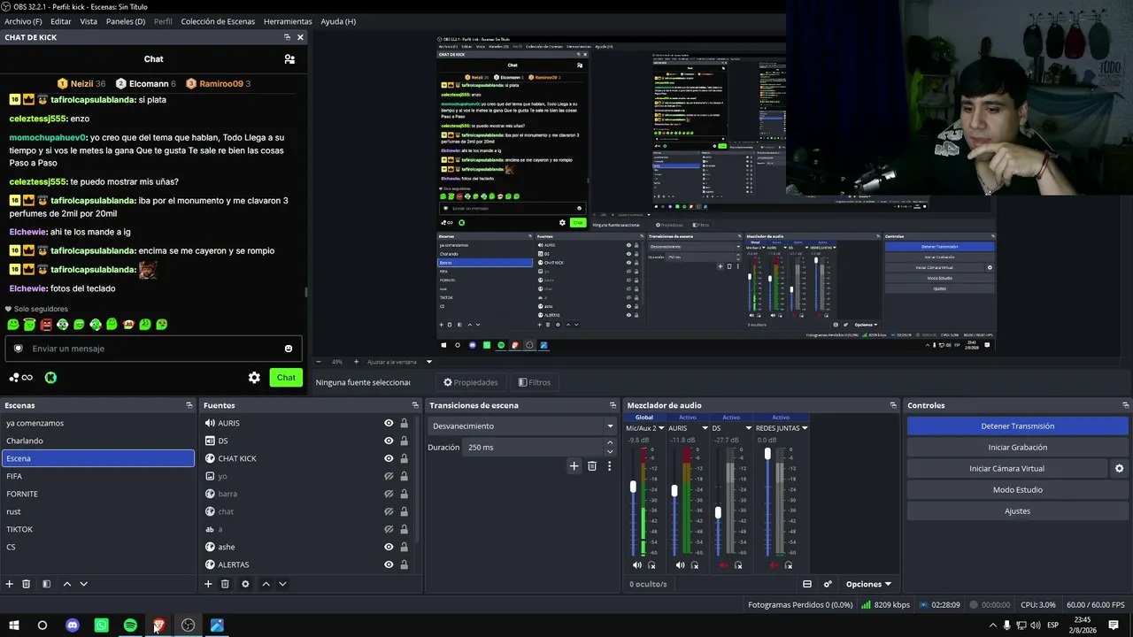Undock the Escenas panel
The image size is (1133, 637).
(x=189, y=405)
